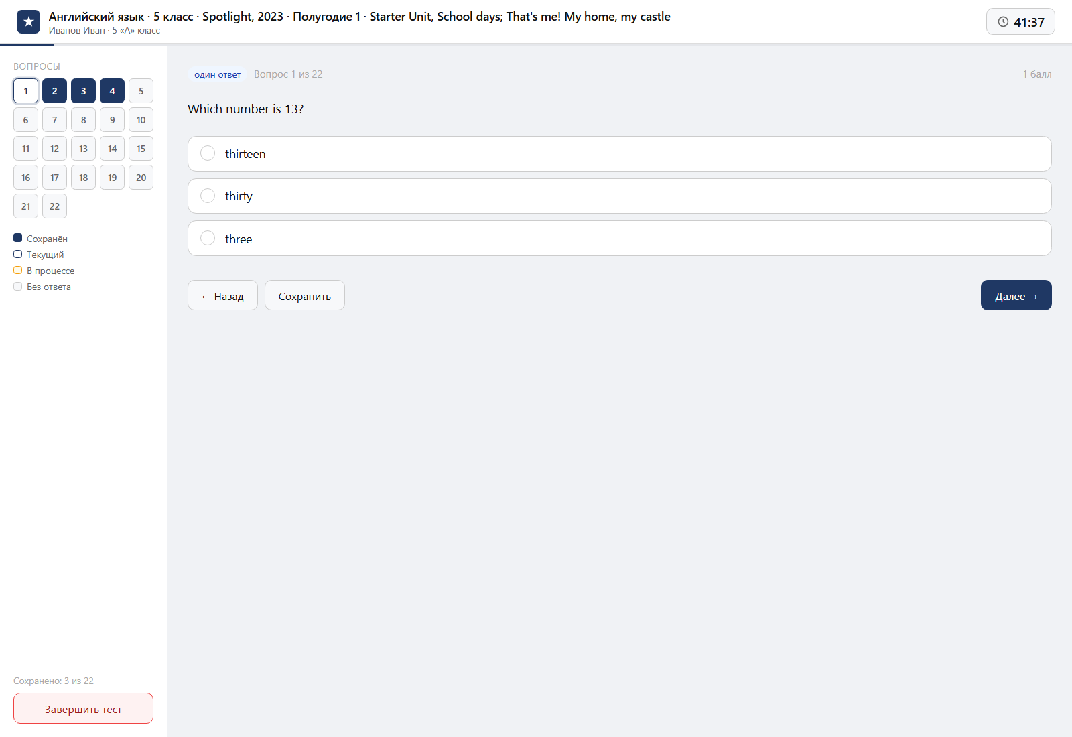Click Завершить тест button
This screenshot has height=737, width=1072.
tap(83, 708)
